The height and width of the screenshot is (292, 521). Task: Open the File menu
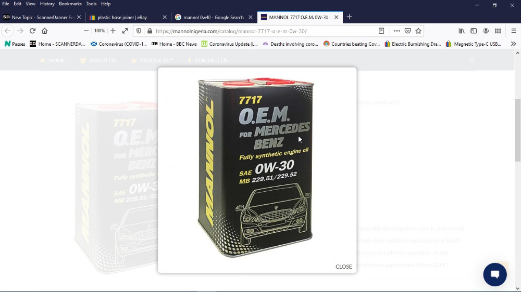point(6,4)
